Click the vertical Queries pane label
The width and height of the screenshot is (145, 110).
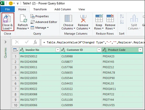[6, 53]
